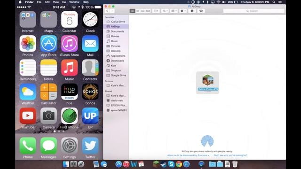The height and width of the screenshot is (169, 301).
Task: Open Settings in the iPhone dock
Action: pyautogui.click(x=69, y=146)
